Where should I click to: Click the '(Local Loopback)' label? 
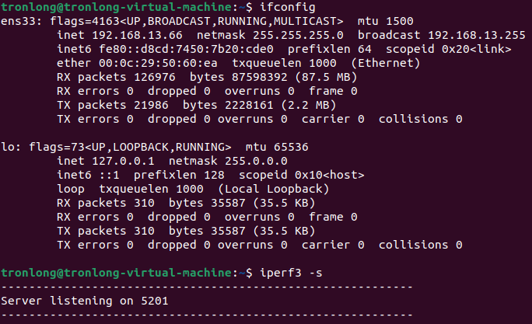pyautogui.click(x=274, y=189)
